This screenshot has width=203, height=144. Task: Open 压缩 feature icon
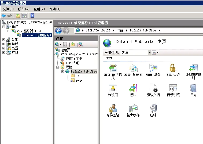pos(153,108)
